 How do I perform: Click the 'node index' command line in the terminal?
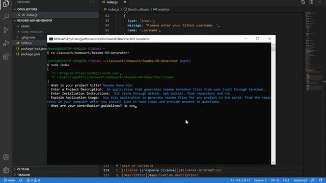[x=59, y=65]
